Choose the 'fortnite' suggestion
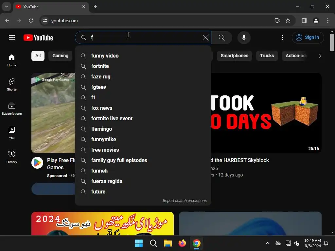 143,66
